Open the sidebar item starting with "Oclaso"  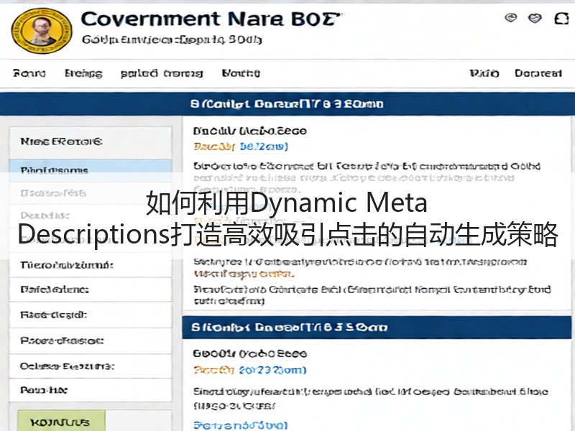click(91, 366)
